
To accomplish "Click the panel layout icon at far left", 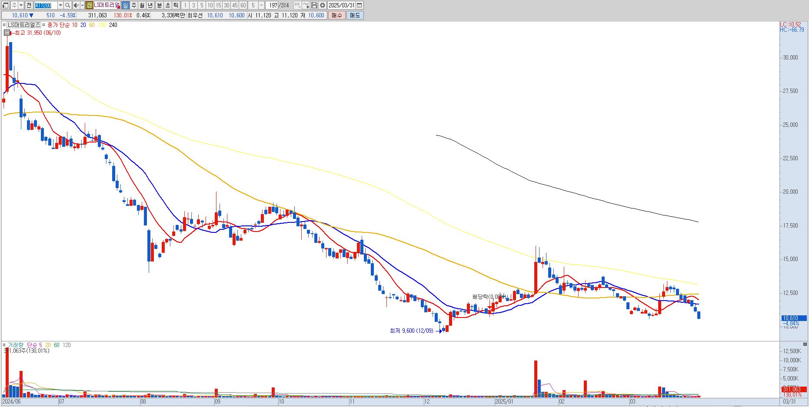I will point(5,5).
